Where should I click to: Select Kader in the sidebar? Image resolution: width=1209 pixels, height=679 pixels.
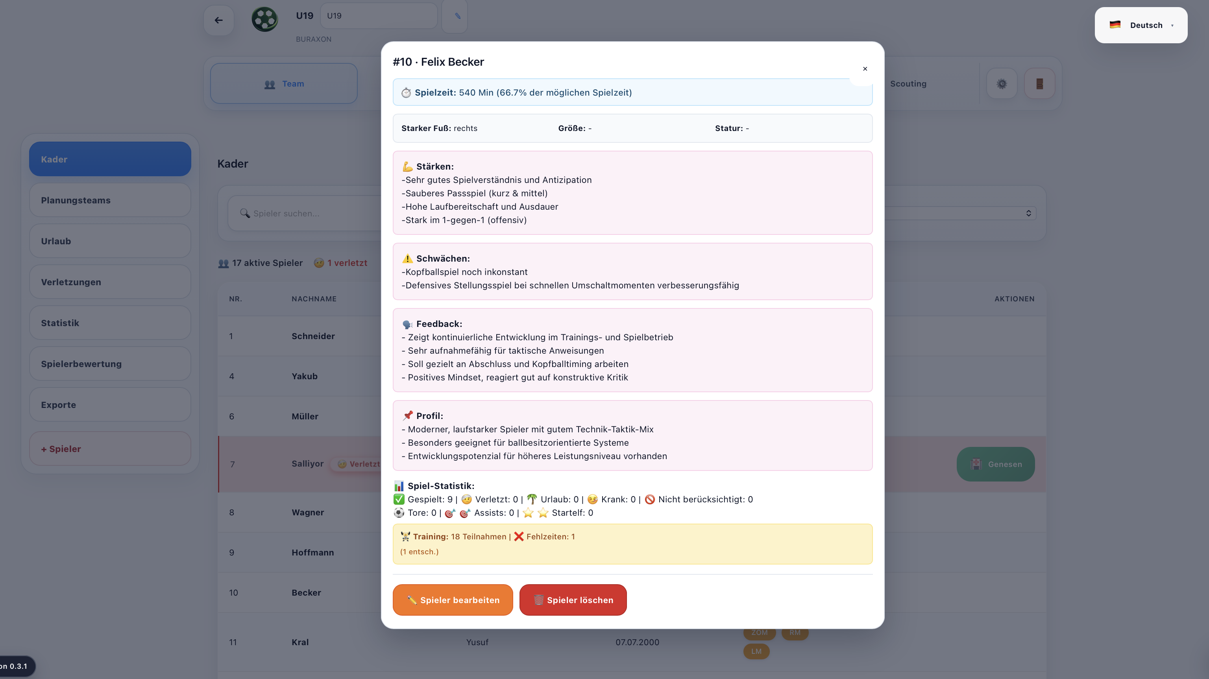[110, 160]
